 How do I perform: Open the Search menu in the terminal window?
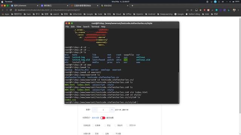[x=86, y=27]
